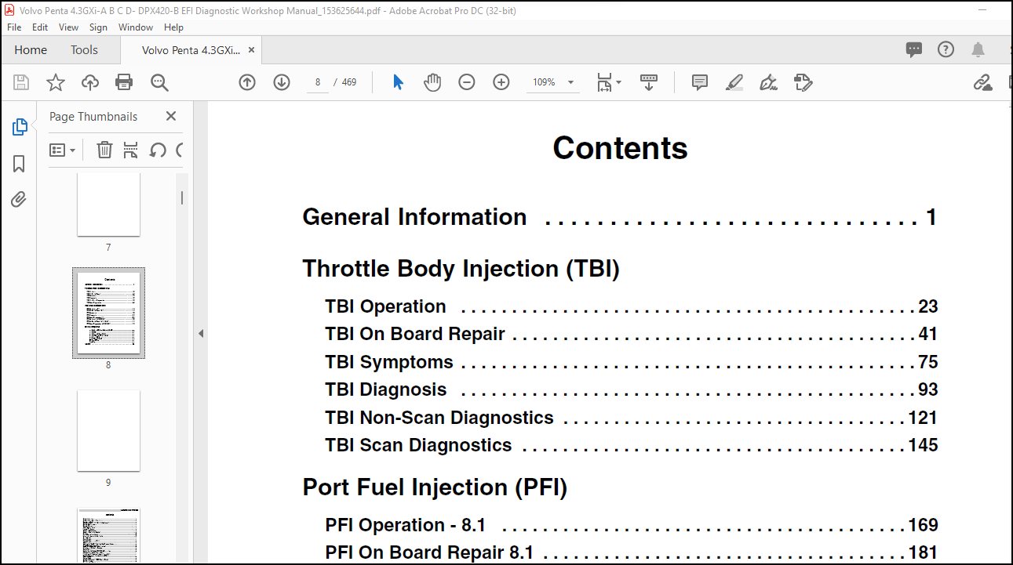Close the Page Thumbnails panel
This screenshot has width=1013, height=565.
tap(171, 116)
